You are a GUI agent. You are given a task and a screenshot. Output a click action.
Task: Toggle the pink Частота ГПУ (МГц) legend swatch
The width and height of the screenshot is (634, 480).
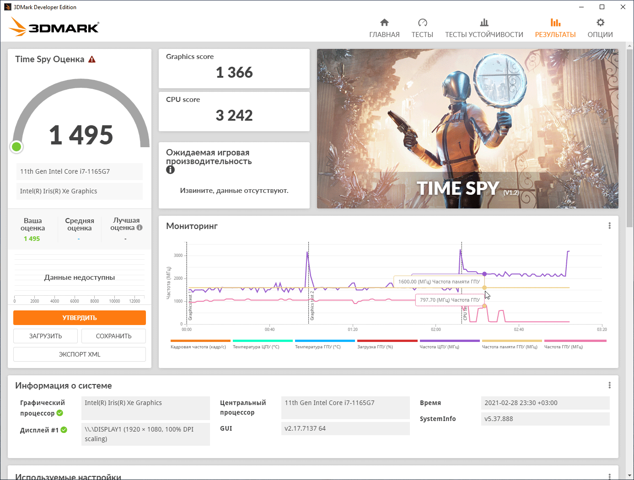click(575, 341)
